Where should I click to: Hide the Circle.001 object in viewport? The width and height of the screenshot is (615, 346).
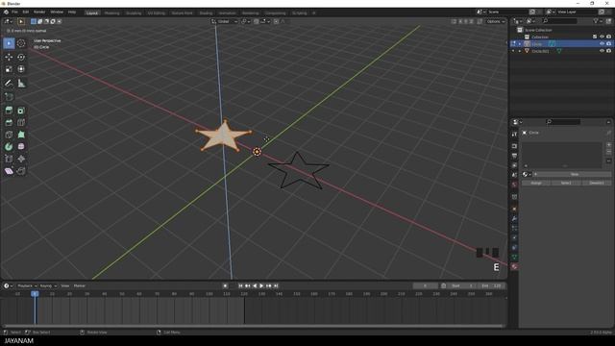[x=603, y=51]
